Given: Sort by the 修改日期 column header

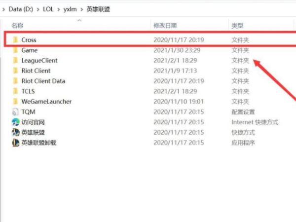Looking at the screenshot, I should [x=165, y=26].
